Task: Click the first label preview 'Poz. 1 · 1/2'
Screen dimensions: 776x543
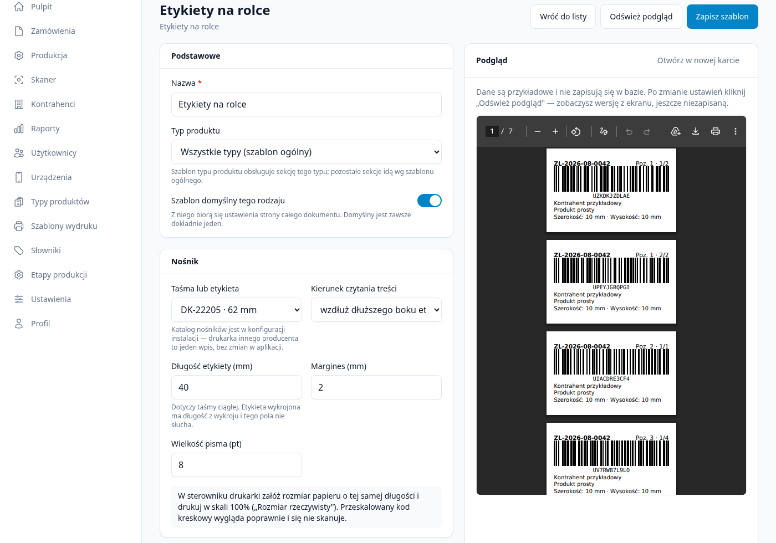Action: pyautogui.click(x=611, y=190)
